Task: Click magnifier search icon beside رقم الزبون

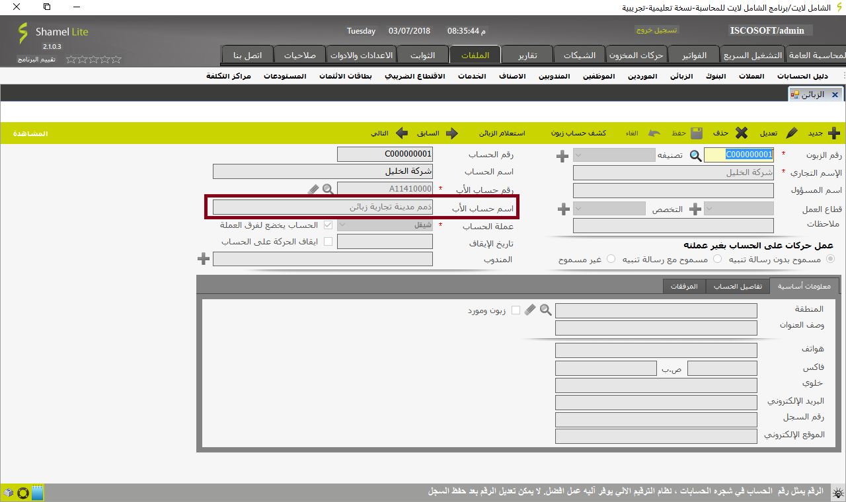Action: [695, 156]
